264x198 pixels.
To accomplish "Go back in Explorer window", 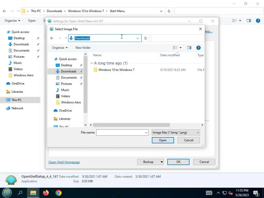I will click(x=5, y=11).
